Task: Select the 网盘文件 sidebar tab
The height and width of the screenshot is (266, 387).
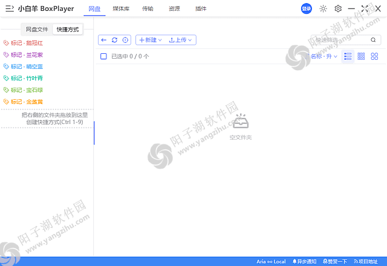Action: (37, 30)
